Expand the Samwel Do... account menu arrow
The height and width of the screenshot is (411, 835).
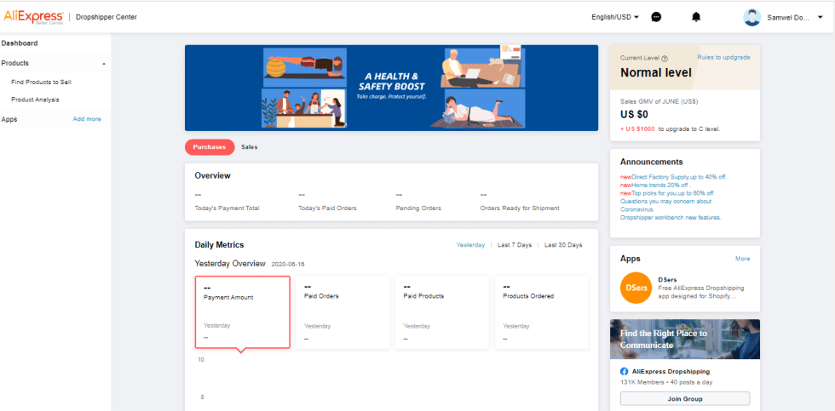820,18
